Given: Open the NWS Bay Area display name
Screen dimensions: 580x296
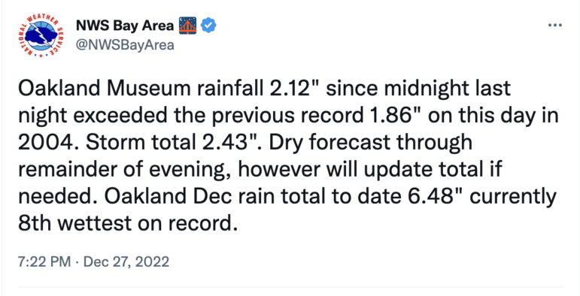Looking at the screenshot, I should [125, 26].
